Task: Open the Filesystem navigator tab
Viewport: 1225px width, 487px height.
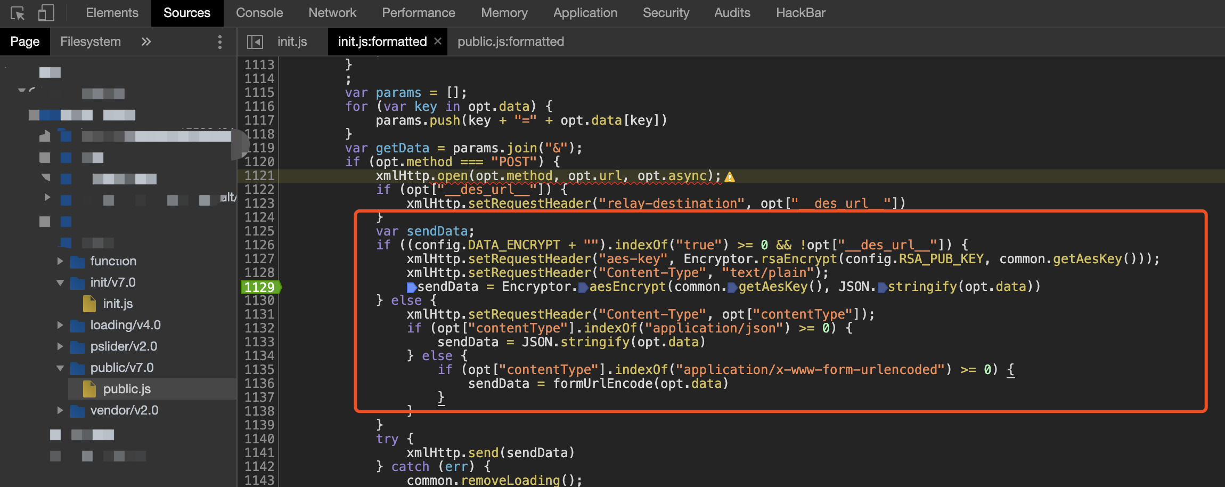Action: (x=91, y=42)
